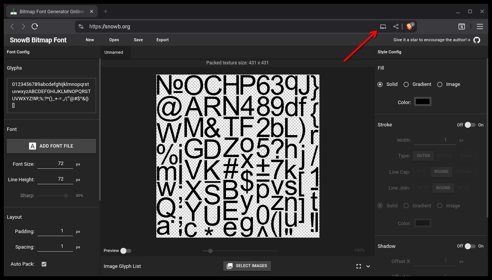Enable the Shadow toggle
The width and height of the screenshot is (492, 280).
(470, 246)
